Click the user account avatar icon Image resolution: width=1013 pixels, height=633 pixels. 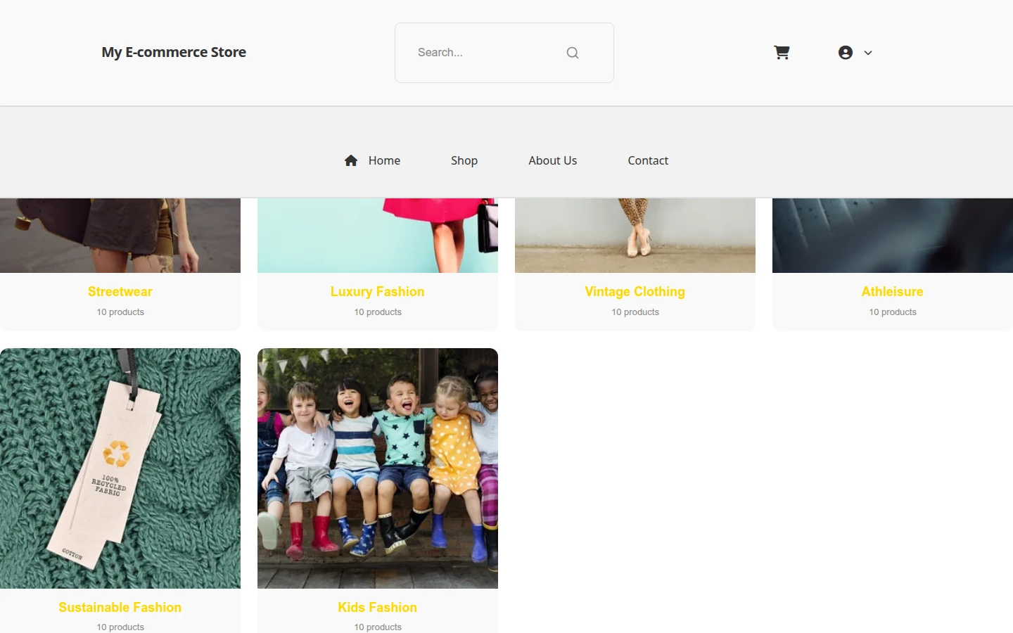pos(846,53)
